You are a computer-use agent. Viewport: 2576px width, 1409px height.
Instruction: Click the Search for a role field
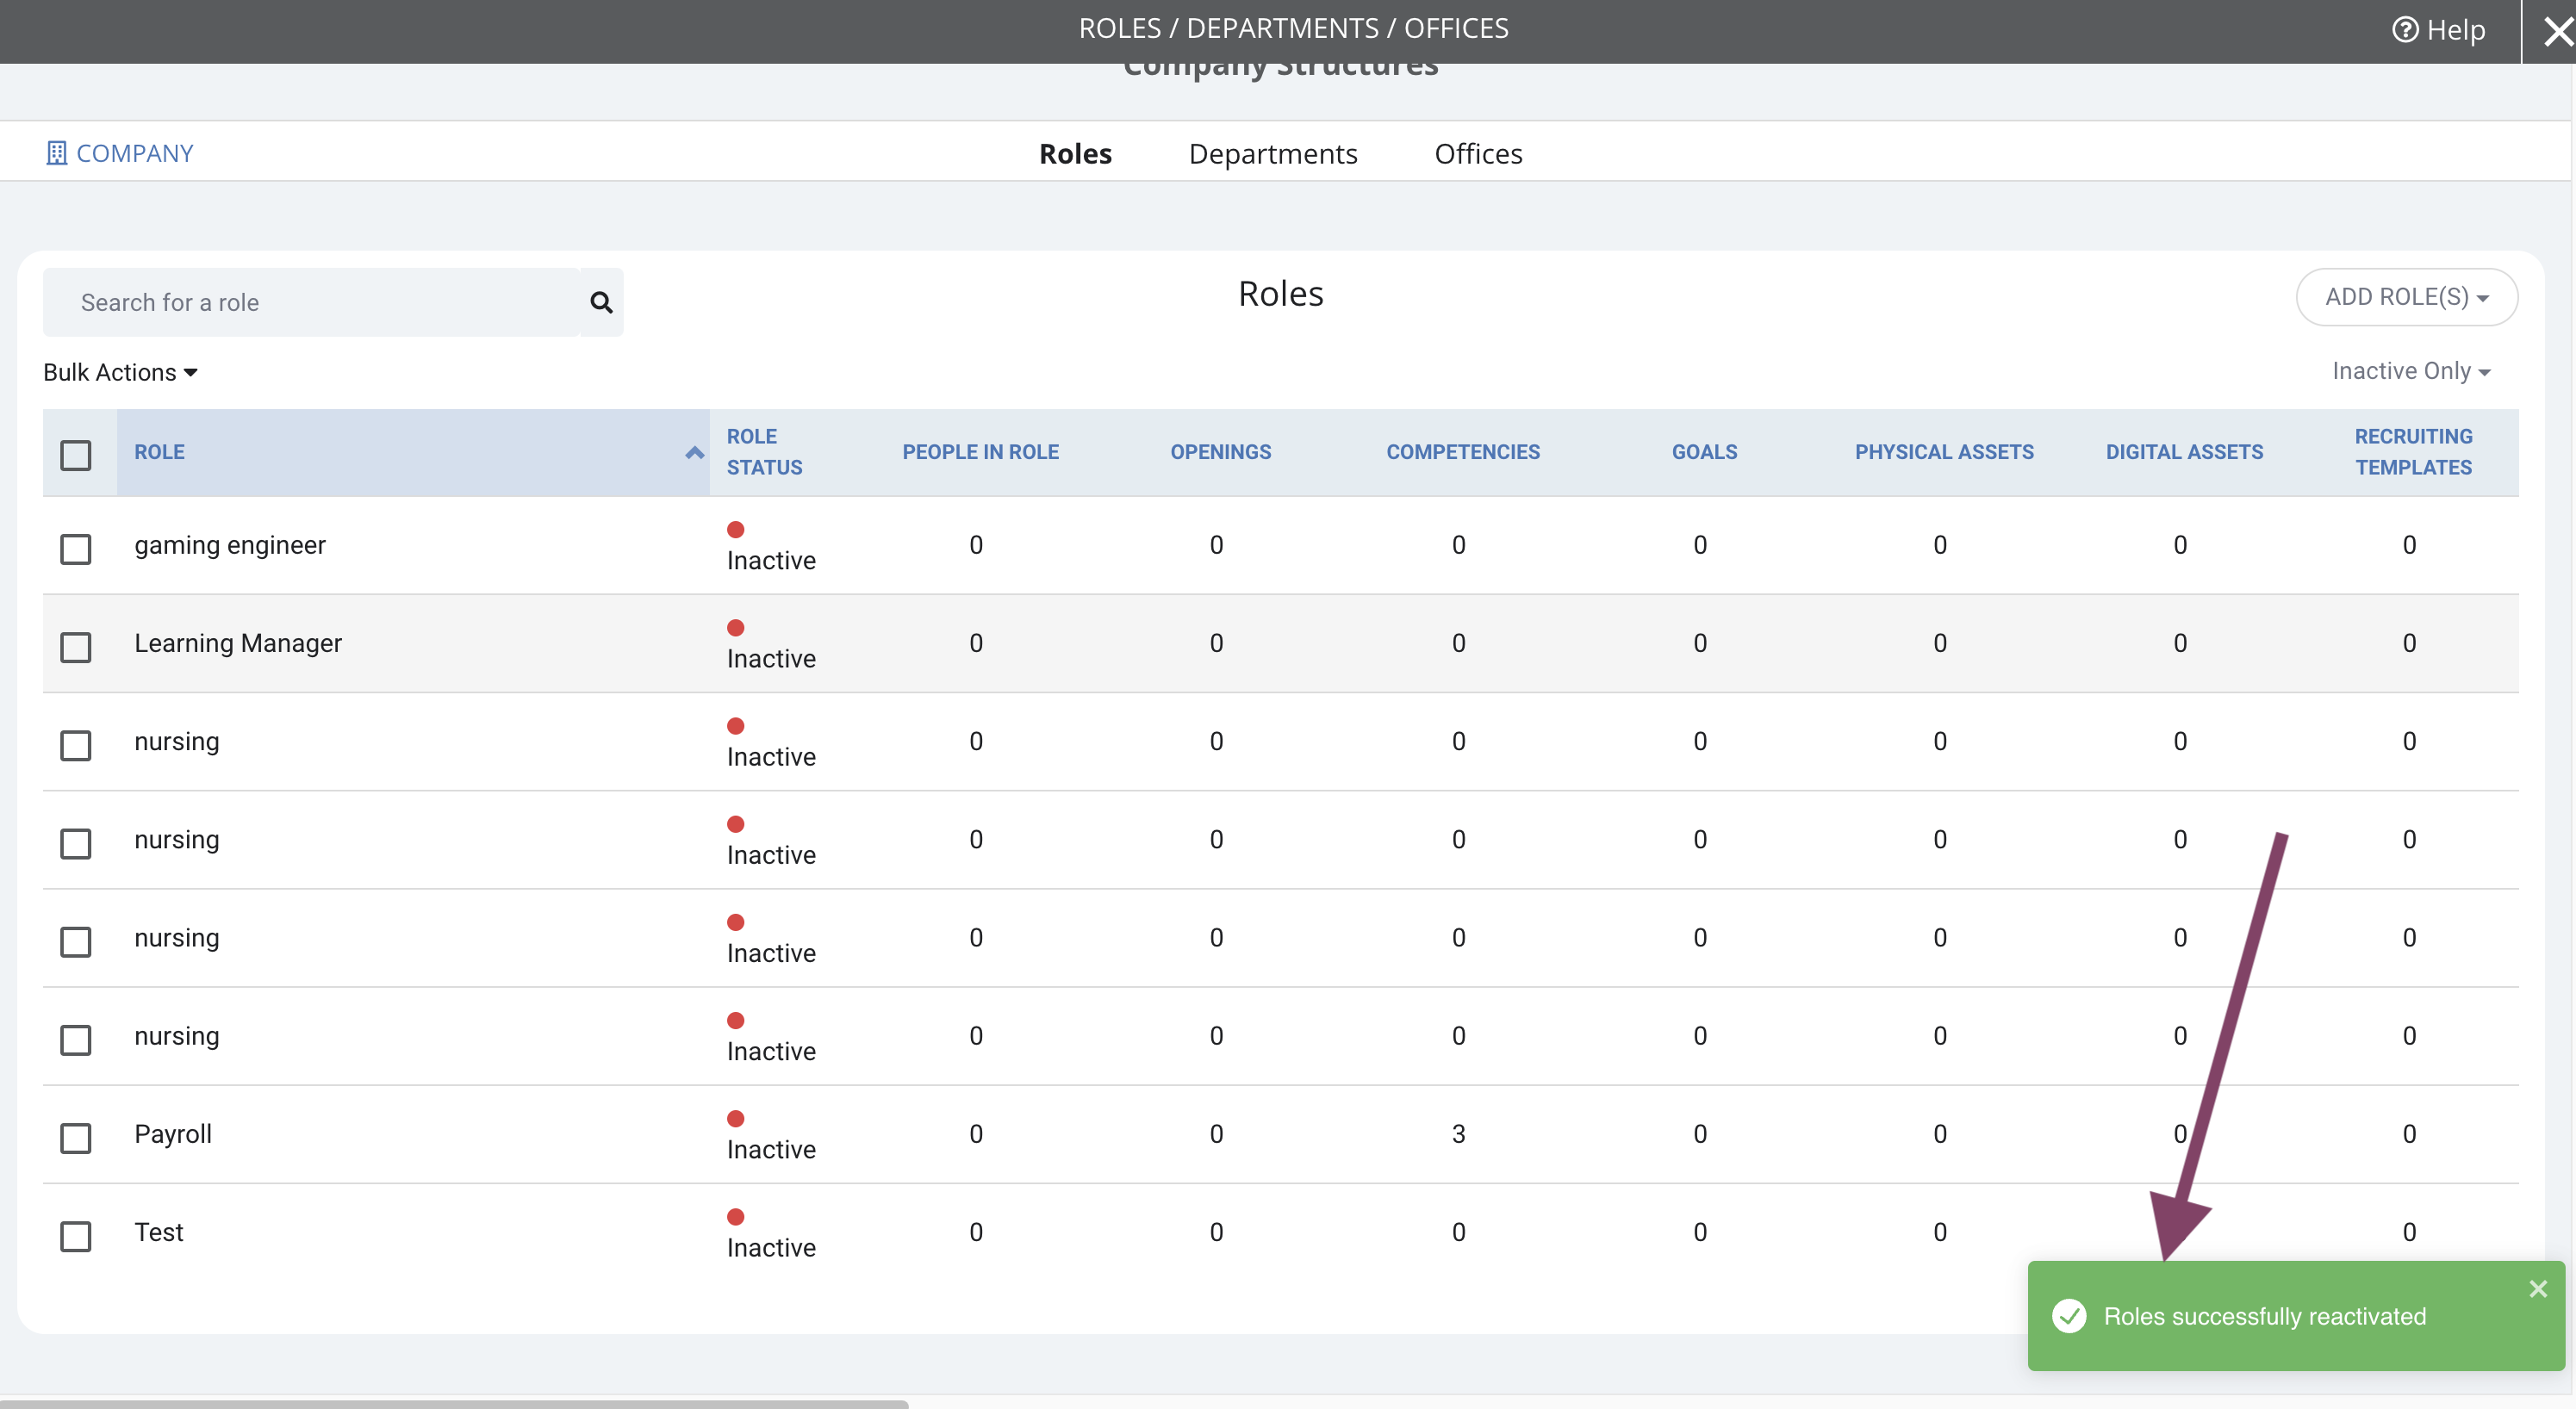[312, 302]
